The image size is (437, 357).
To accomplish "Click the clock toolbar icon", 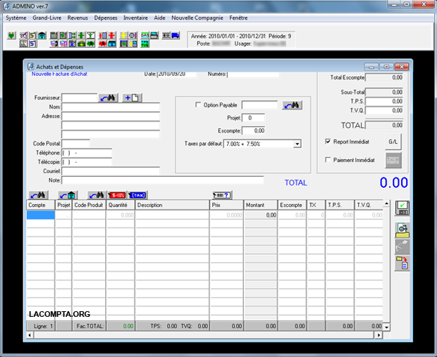I will pyautogui.click(x=133, y=35).
